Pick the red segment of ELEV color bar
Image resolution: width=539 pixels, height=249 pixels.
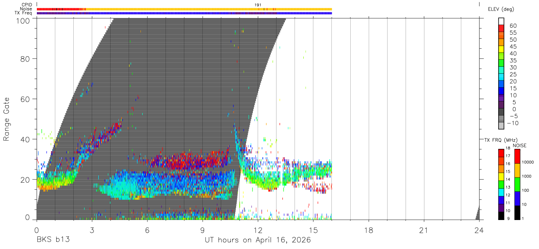tap(501, 28)
